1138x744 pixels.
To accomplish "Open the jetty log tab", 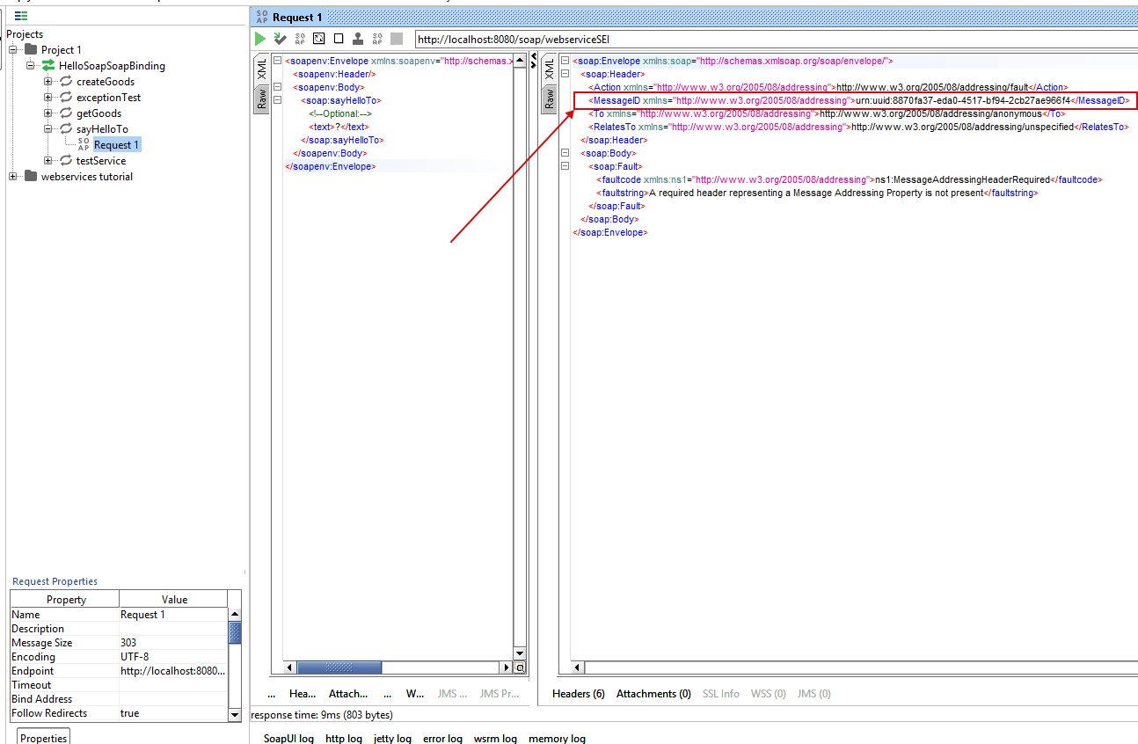I will point(392,738).
